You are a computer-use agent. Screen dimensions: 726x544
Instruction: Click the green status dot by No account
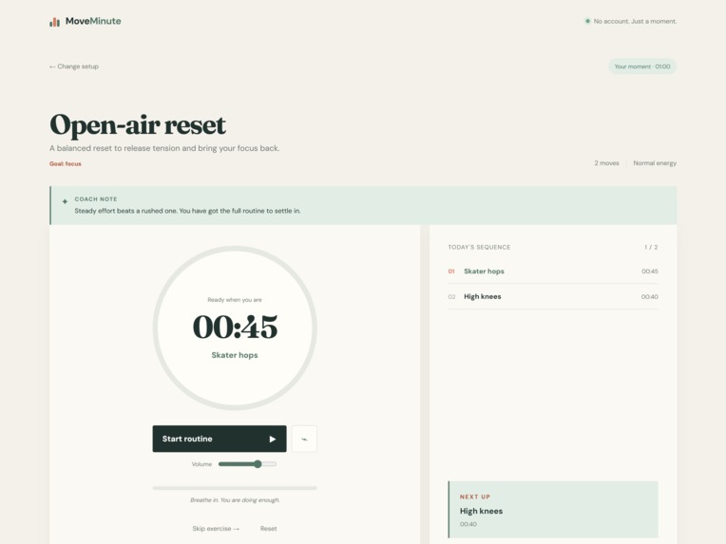coord(587,21)
